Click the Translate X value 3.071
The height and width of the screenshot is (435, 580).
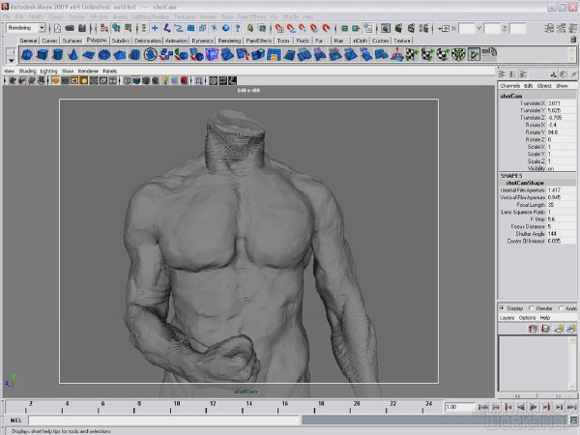click(561, 103)
